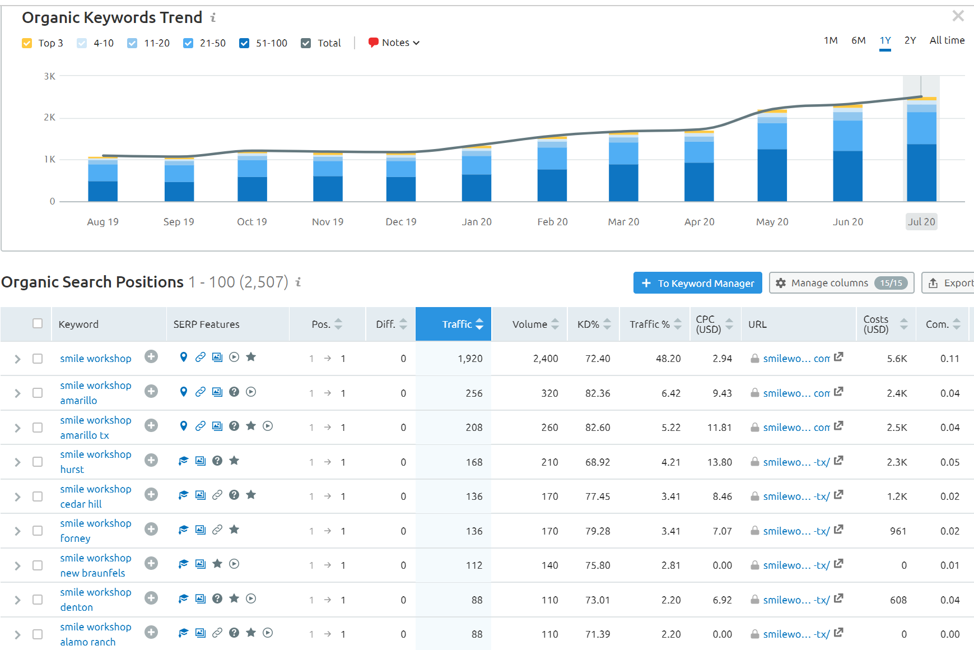974x650 pixels.
Task: Close the Organic Keywords Trend panel
Action: coord(958,16)
